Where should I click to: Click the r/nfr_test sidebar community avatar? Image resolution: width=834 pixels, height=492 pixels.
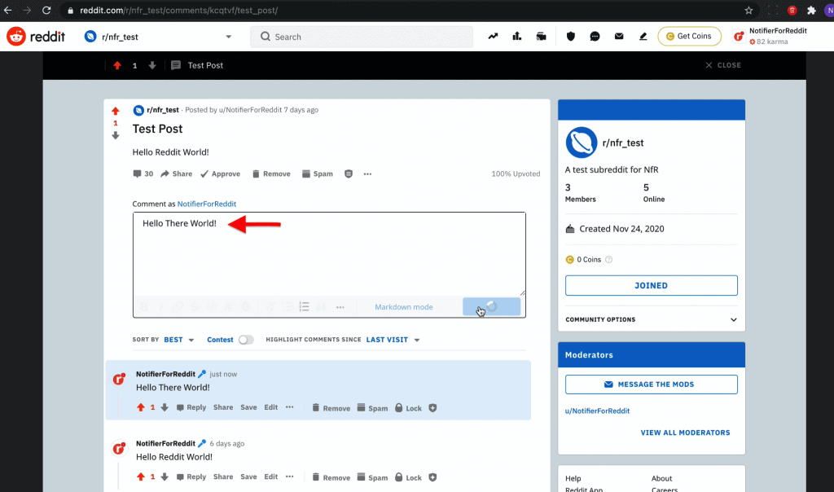(x=581, y=143)
